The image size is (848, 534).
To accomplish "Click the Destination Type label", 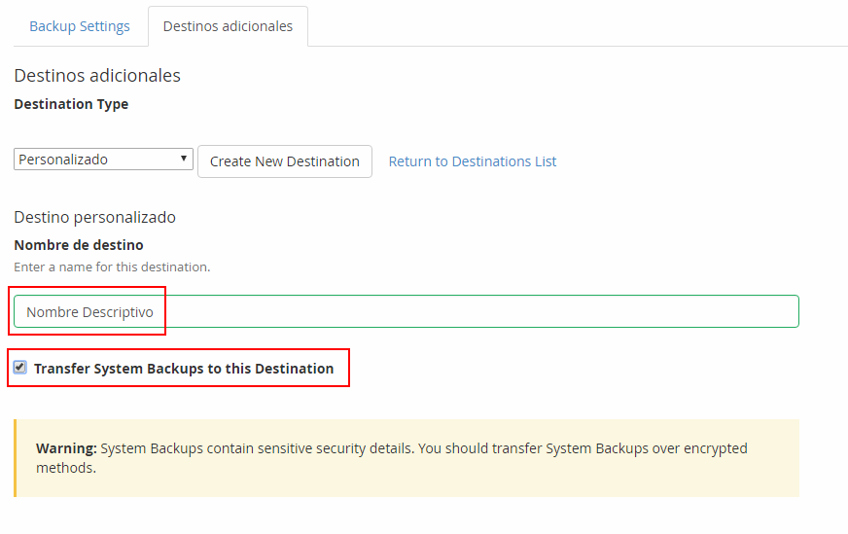I will click(x=71, y=103).
